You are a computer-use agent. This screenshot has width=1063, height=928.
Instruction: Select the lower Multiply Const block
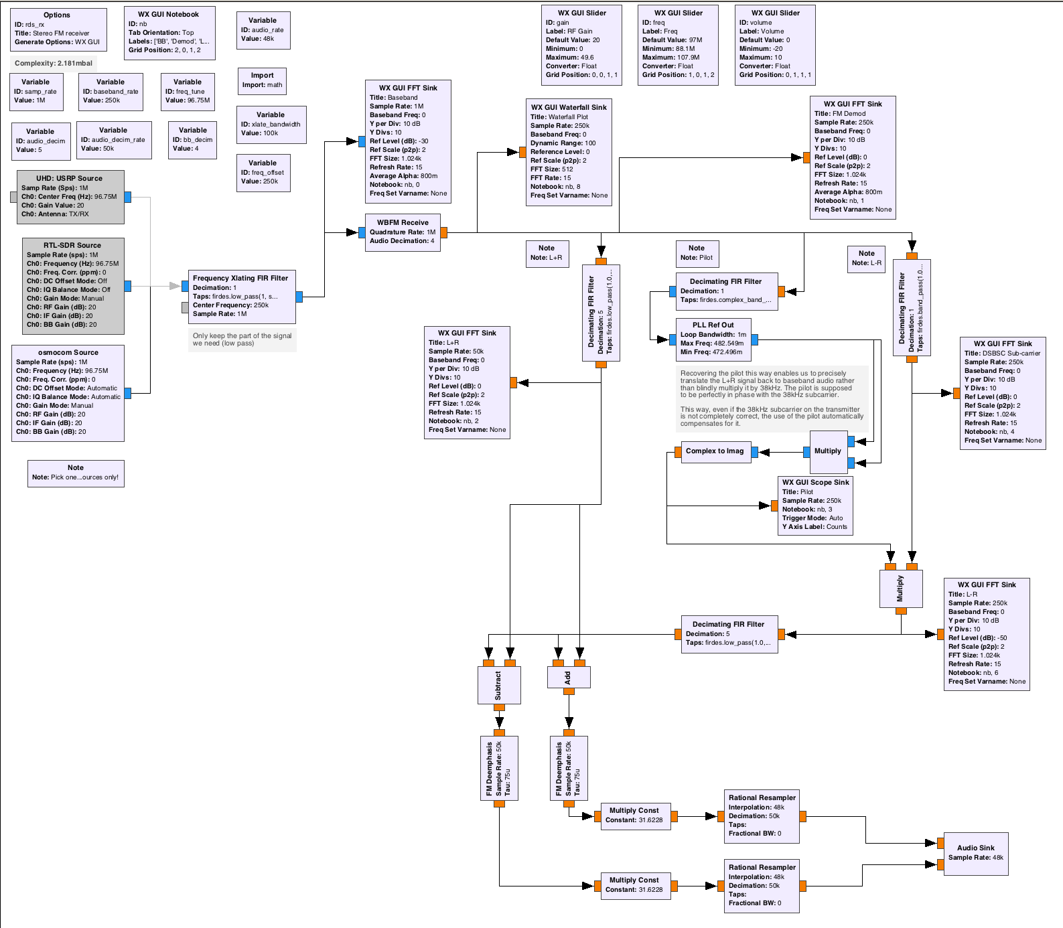(x=636, y=886)
